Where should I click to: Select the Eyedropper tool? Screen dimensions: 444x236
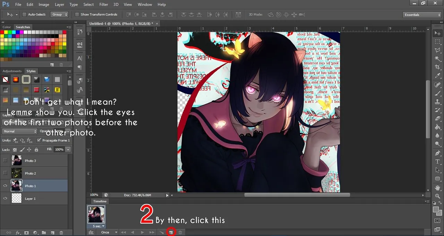pos(437,76)
